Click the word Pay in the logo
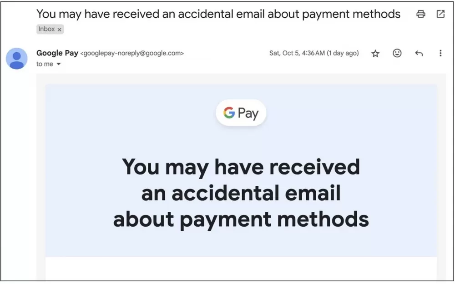 [x=248, y=113]
